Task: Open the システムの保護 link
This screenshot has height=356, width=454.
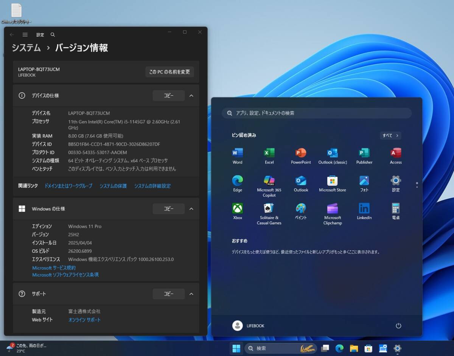Action: click(x=113, y=186)
